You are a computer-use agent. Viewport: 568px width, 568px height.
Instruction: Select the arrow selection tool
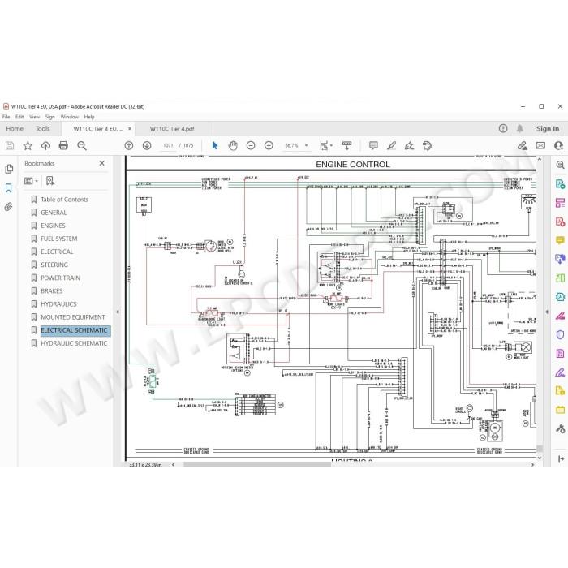pyautogui.click(x=215, y=145)
